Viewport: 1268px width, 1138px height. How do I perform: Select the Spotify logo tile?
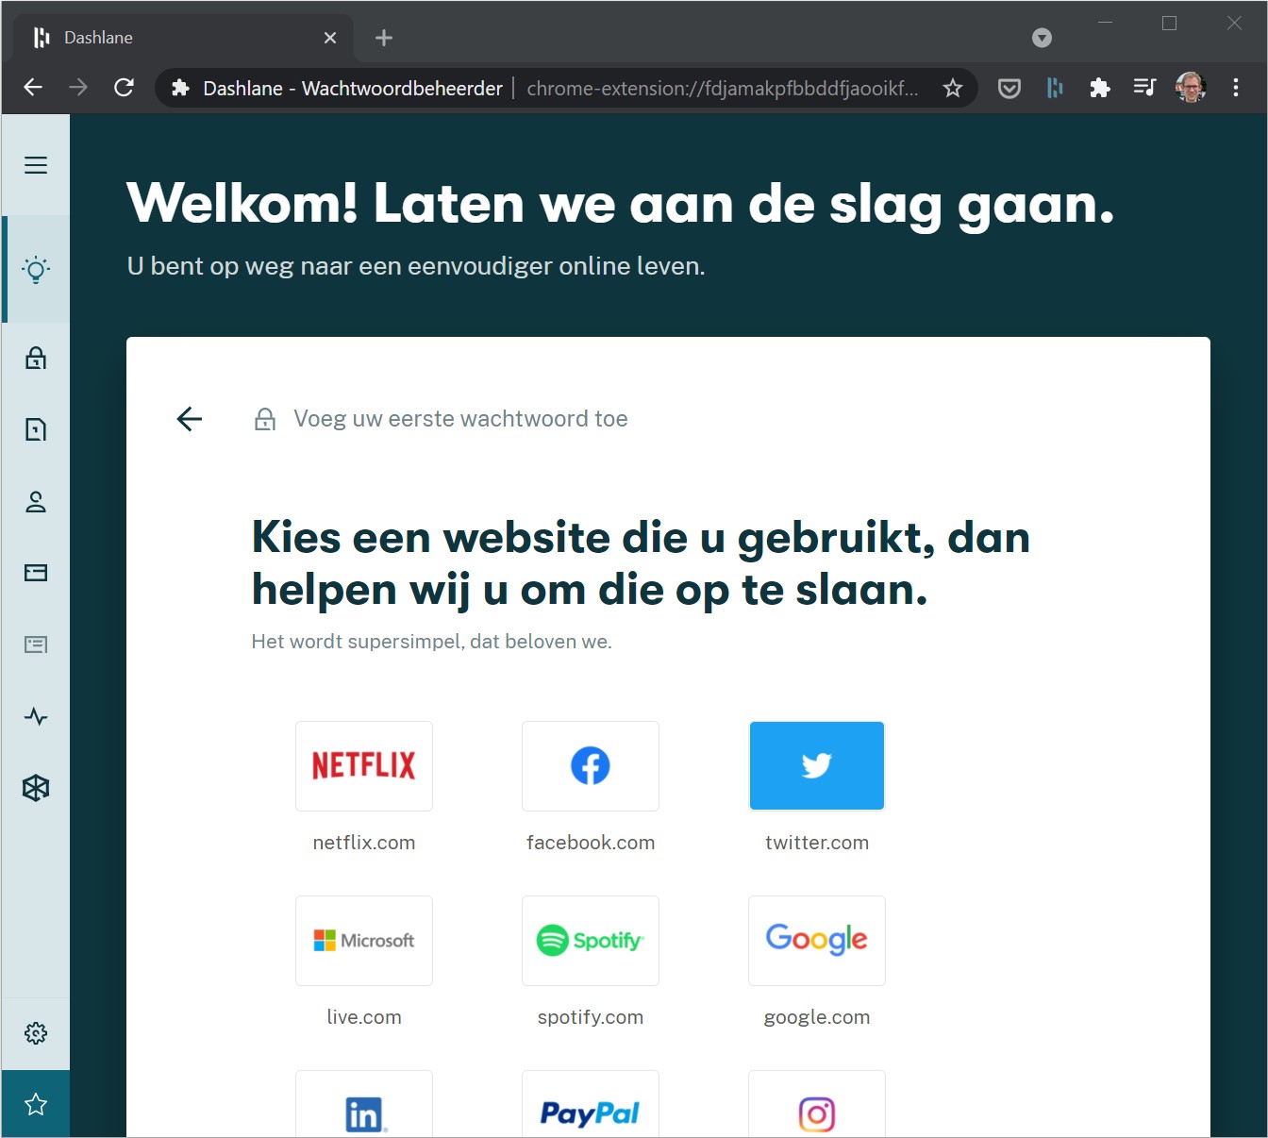(x=591, y=941)
